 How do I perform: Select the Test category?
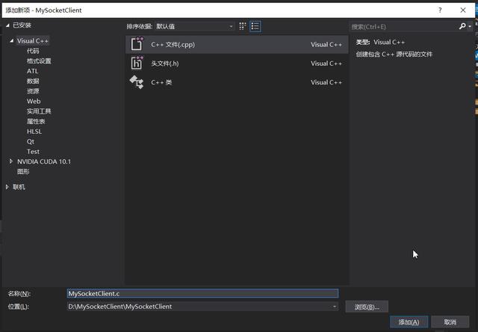33,151
